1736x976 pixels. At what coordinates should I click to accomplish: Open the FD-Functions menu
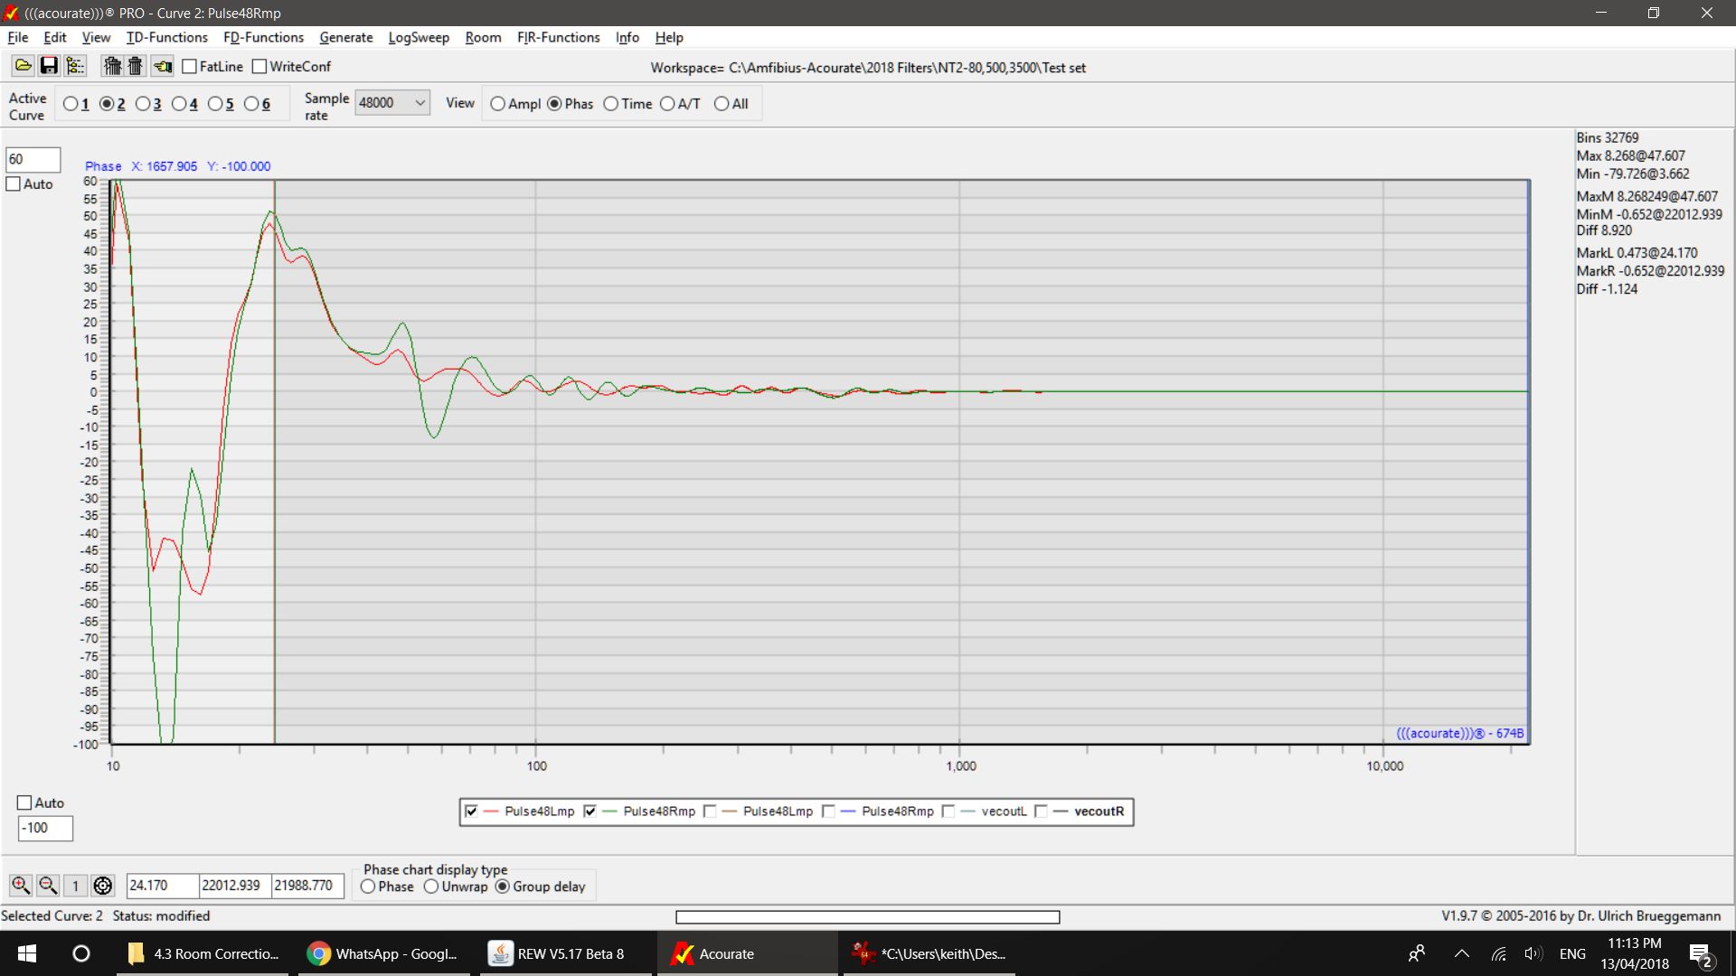(264, 37)
